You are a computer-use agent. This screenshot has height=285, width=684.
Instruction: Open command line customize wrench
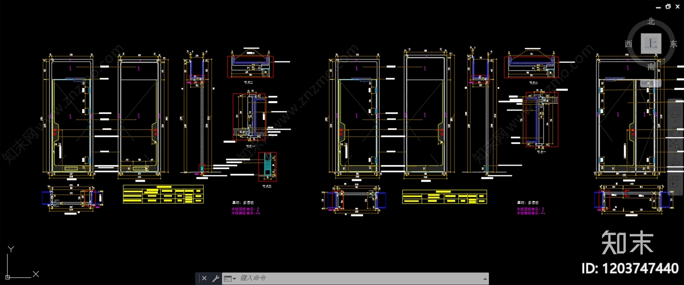(x=215, y=279)
